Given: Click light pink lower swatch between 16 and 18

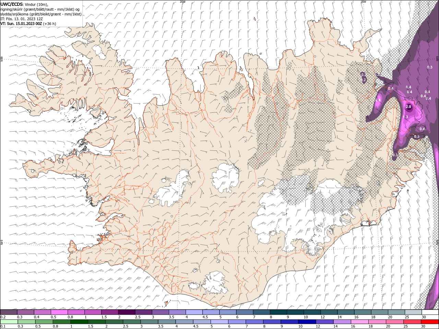Looking at the screenshot, I should [x=359, y=322].
